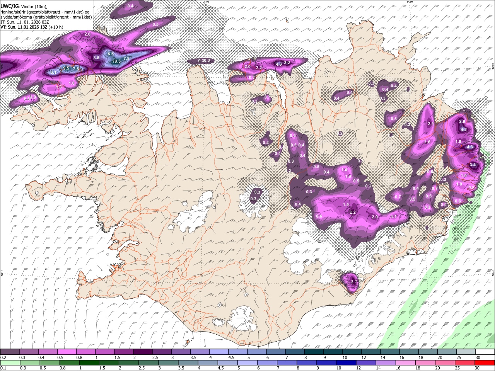Click the dark purple swatch between 2 and 2.5
The height and width of the screenshot is (371, 495).
[x=142, y=352]
